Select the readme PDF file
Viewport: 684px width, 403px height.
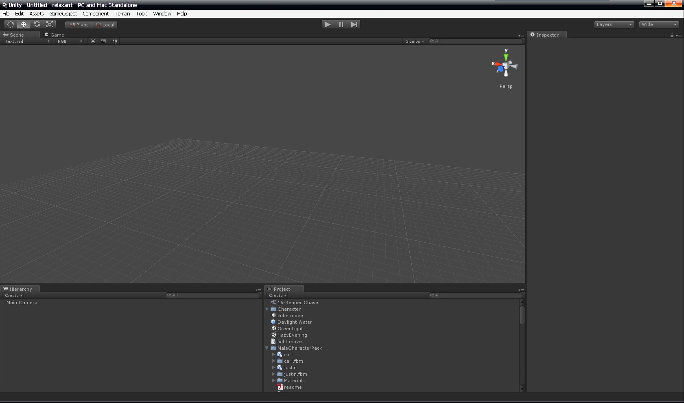point(293,387)
